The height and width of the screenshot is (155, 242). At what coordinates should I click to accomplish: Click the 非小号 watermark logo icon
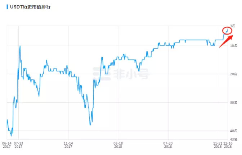(x=98, y=74)
